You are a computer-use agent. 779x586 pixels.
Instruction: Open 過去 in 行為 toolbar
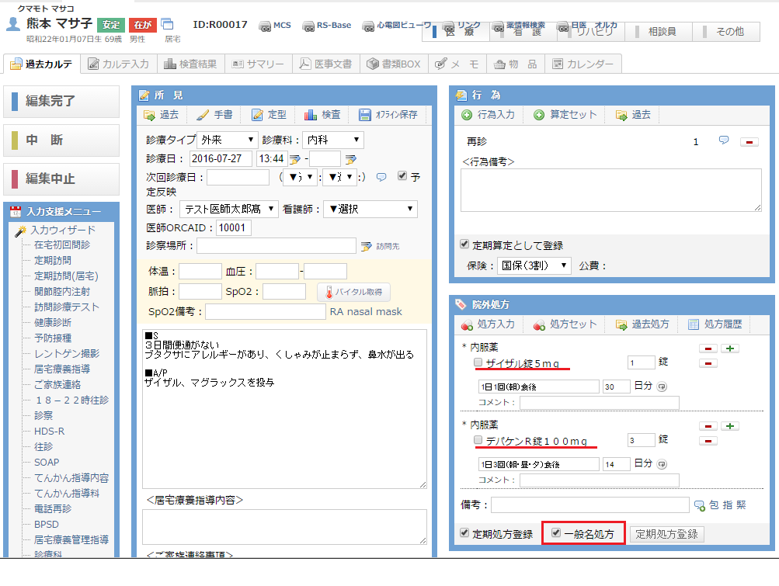633,115
